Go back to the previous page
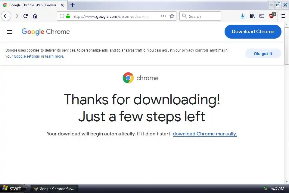This screenshot has height=193, width=289. (6, 16)
